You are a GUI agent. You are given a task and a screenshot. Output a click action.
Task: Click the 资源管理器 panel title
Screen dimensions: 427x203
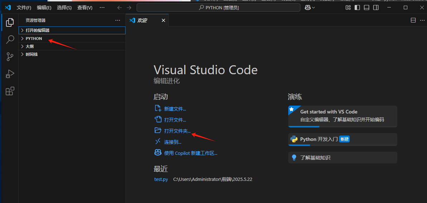coord(35,20)
